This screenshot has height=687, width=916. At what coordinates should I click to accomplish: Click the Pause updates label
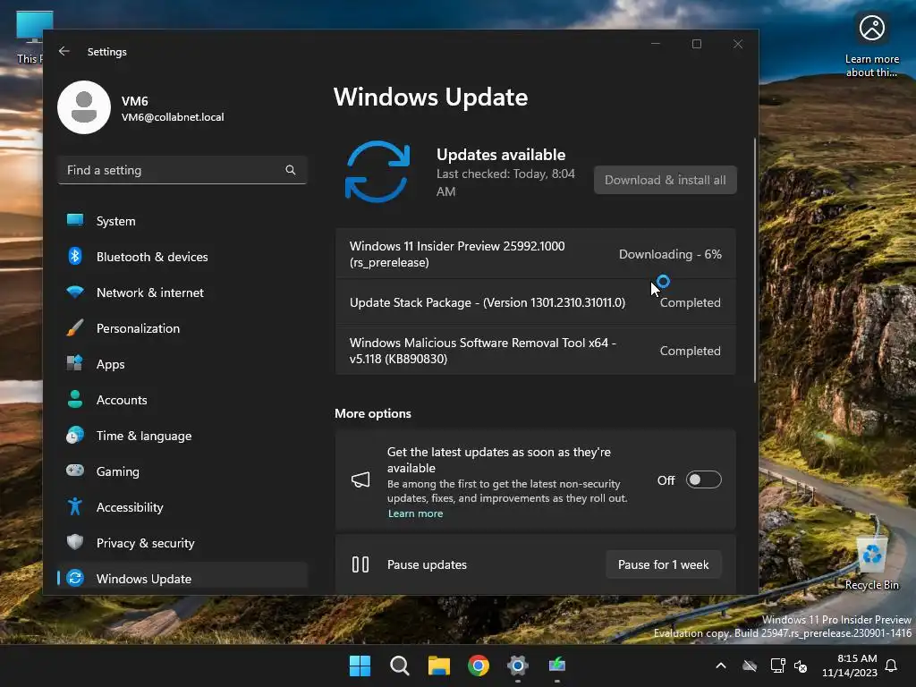click(x=427, y=564)
